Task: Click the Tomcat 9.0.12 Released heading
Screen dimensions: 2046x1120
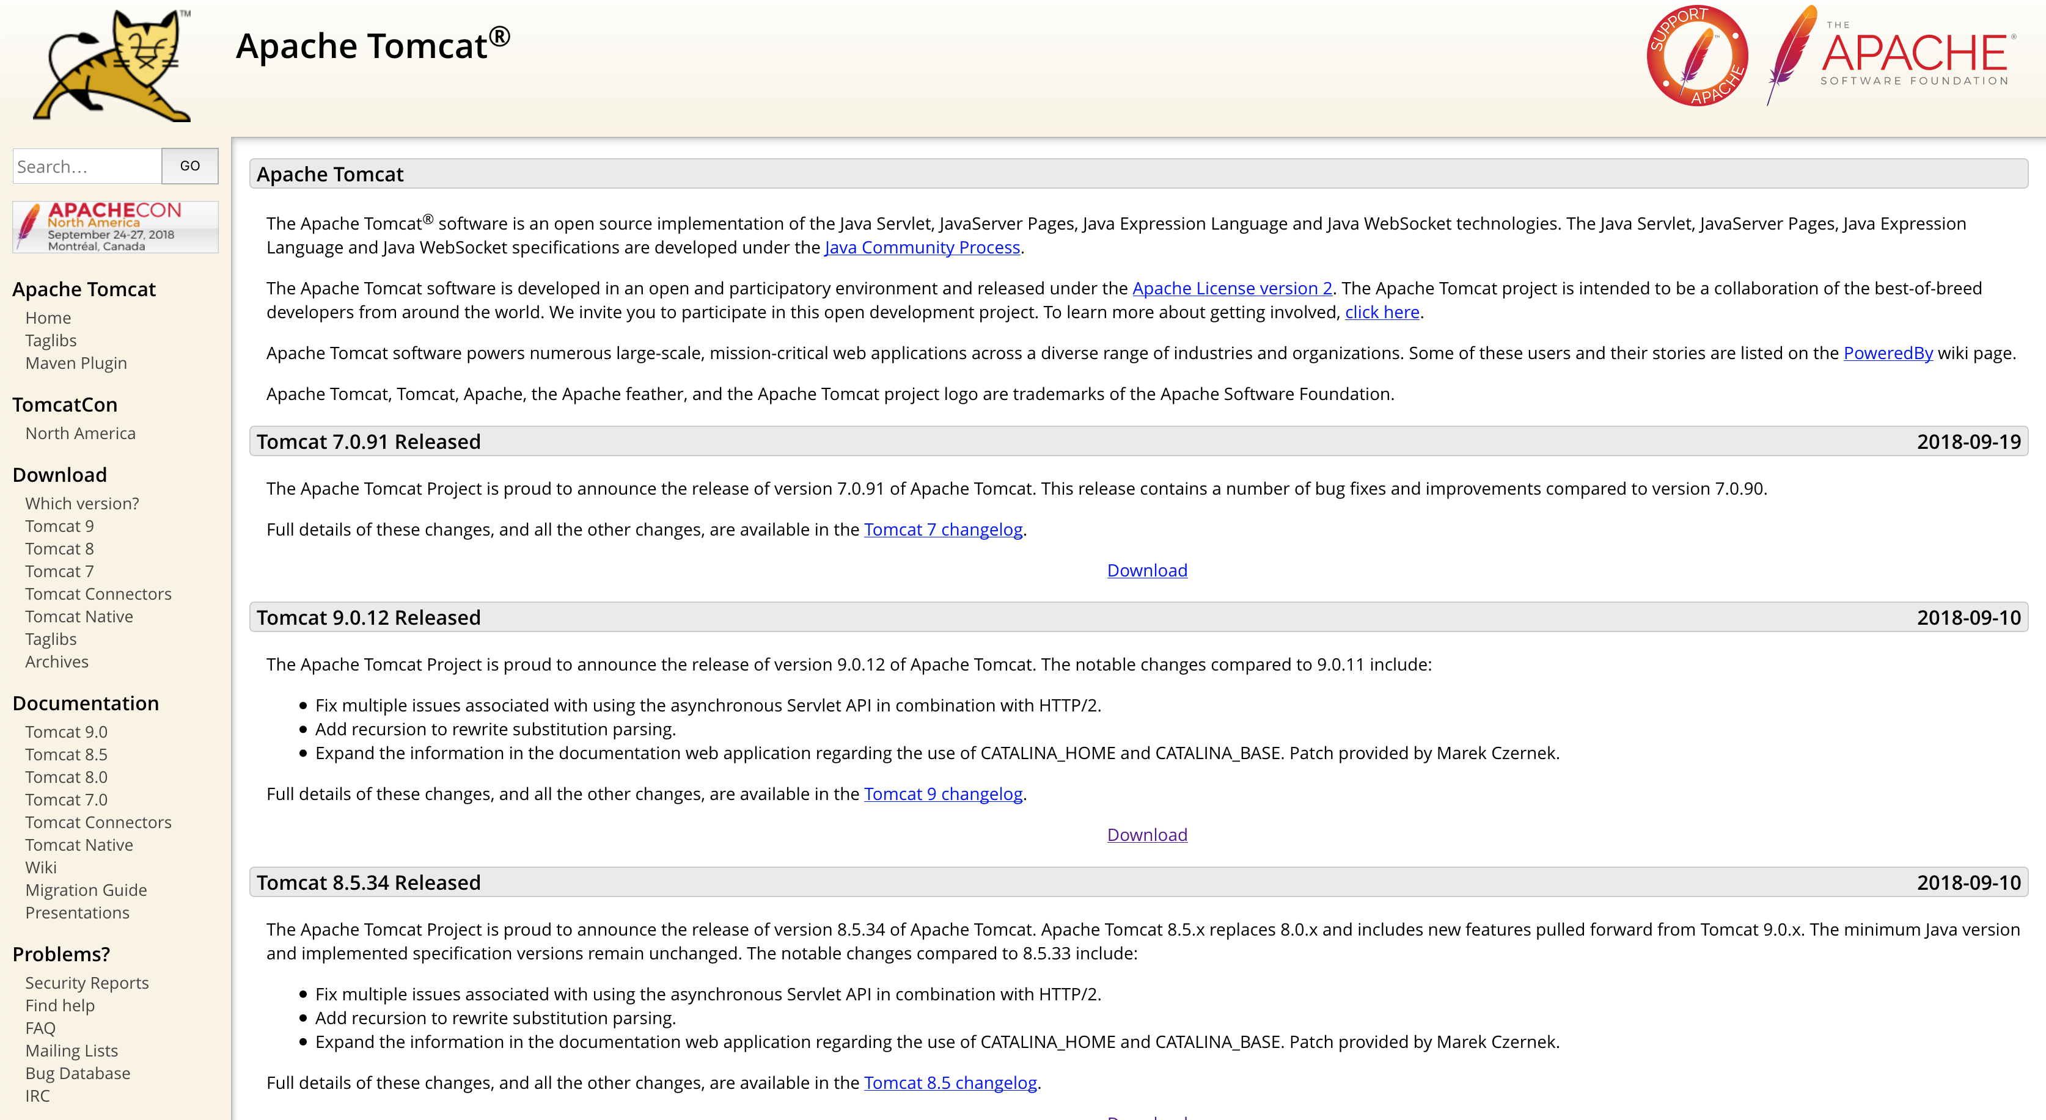Action: click(369, 617)
